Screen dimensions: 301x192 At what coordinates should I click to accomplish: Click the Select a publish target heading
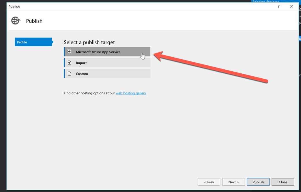coord(89,42)
